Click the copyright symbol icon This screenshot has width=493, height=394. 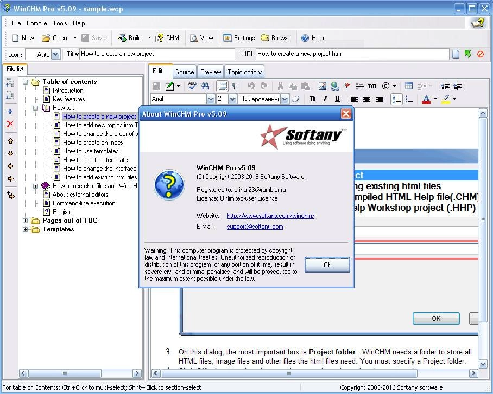tap(386, 86)
